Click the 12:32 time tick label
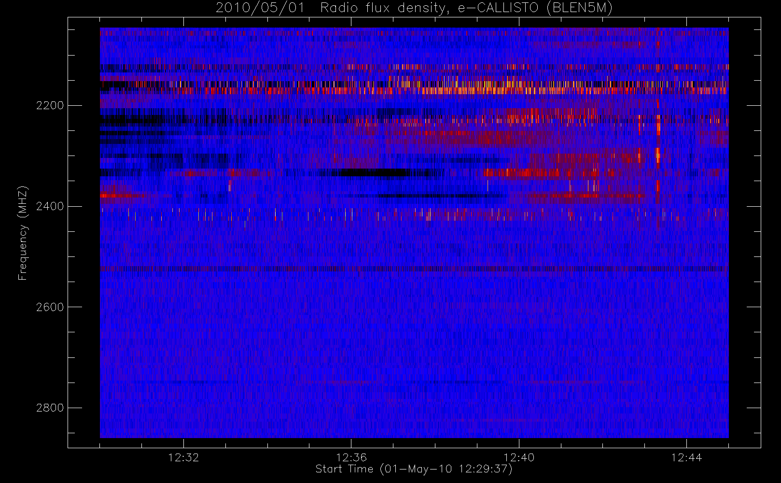Image resolution: width=781 pixels, height=483 pixels. [x=183, y=457]
